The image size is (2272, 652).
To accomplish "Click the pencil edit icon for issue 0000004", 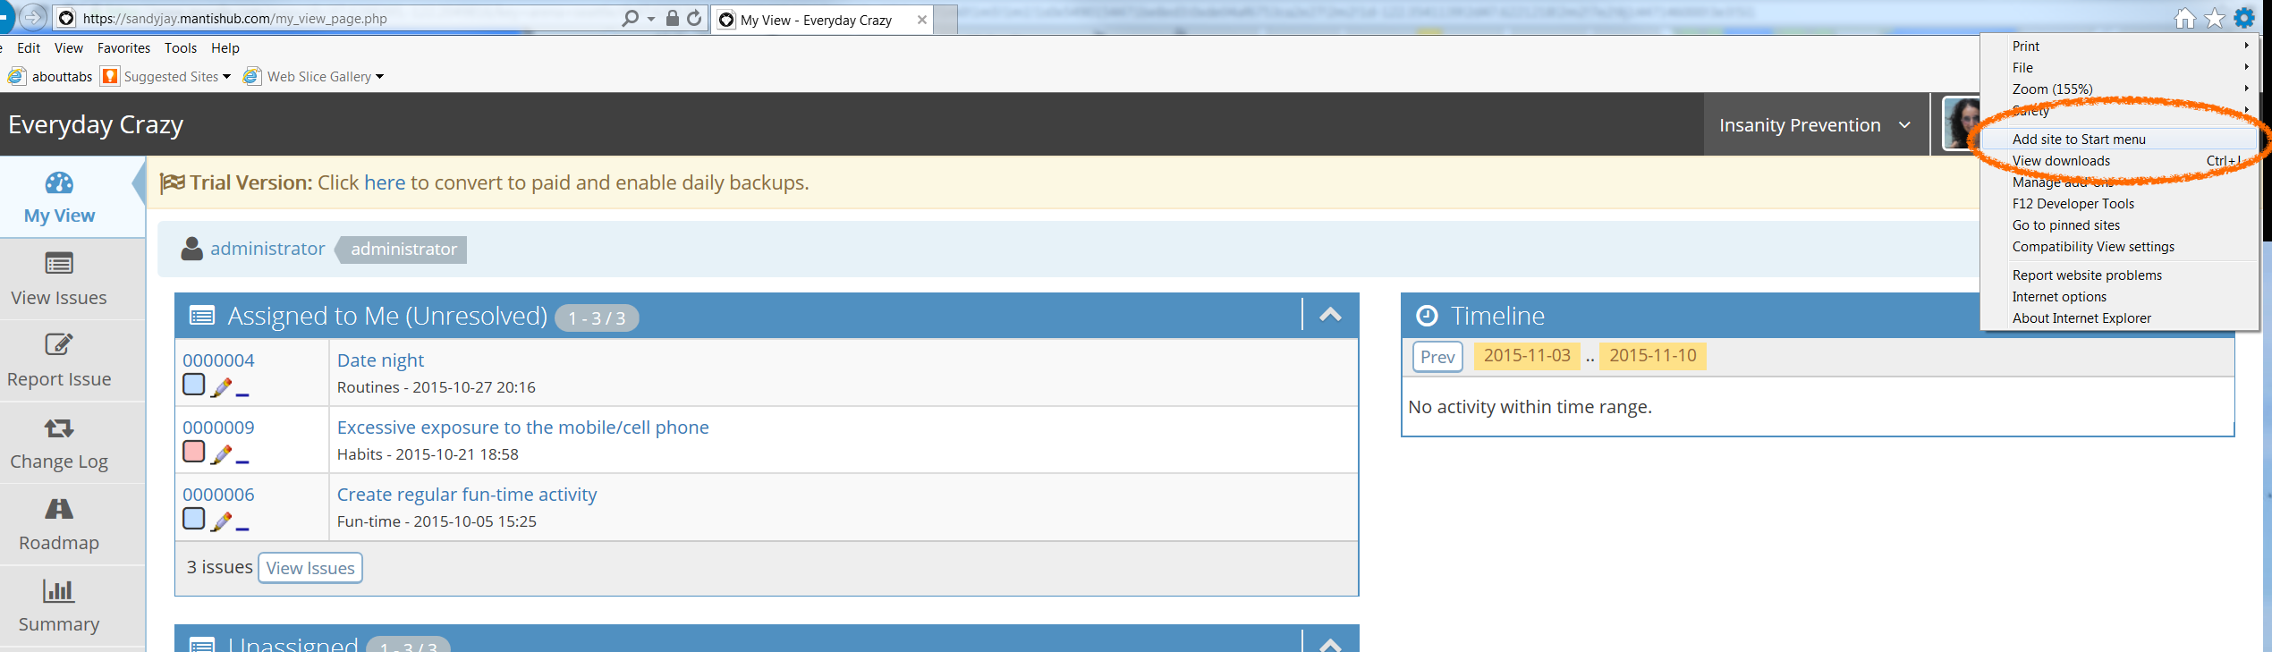I will (x=221, y=387).
